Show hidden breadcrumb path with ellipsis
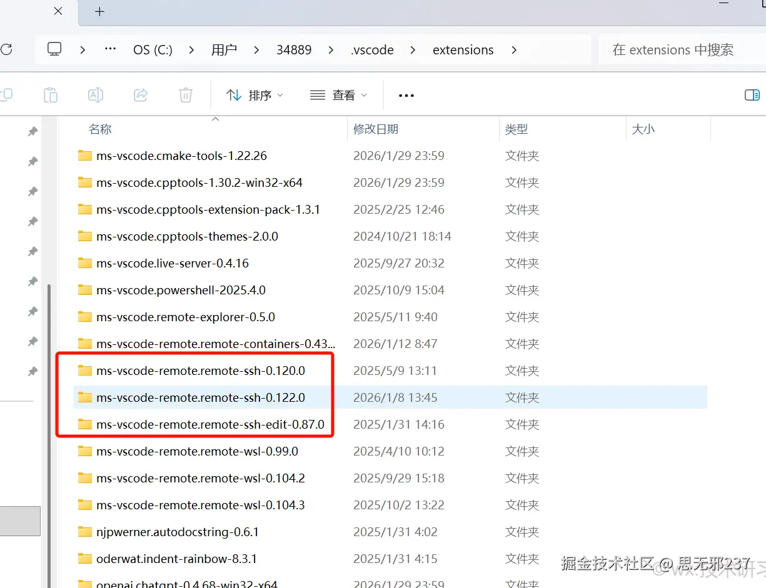 110,49
